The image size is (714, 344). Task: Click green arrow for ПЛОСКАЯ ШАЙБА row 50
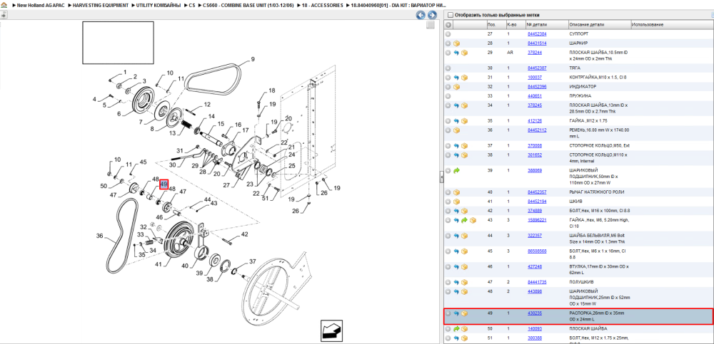tap(456, 328)
